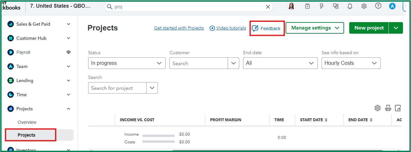Click the help question mark icon
The height and width of the screenshot is (152, 411).
click(378, 6)
